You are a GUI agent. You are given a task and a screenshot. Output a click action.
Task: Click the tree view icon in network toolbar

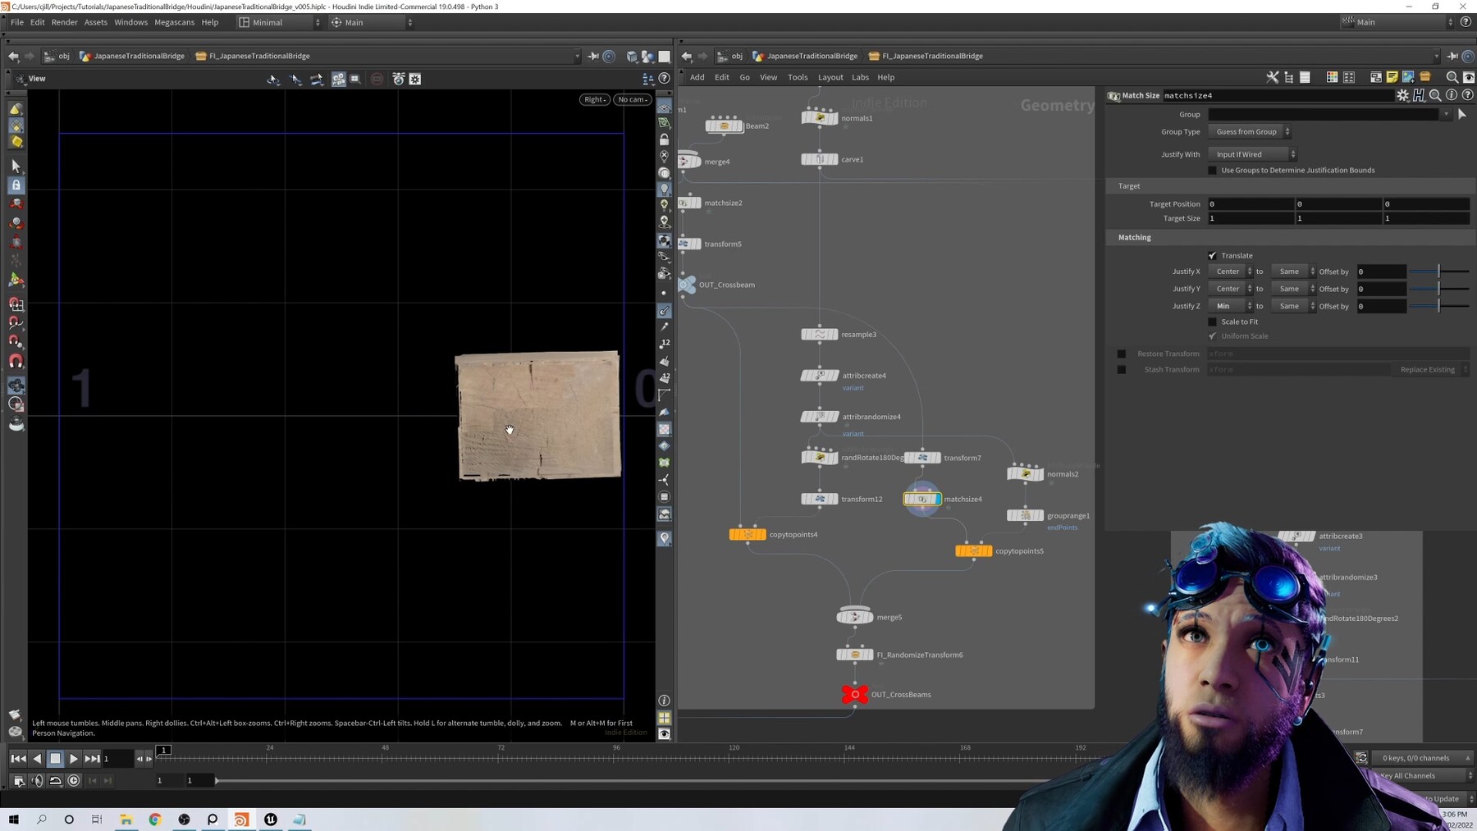[x=1288, y=77]
